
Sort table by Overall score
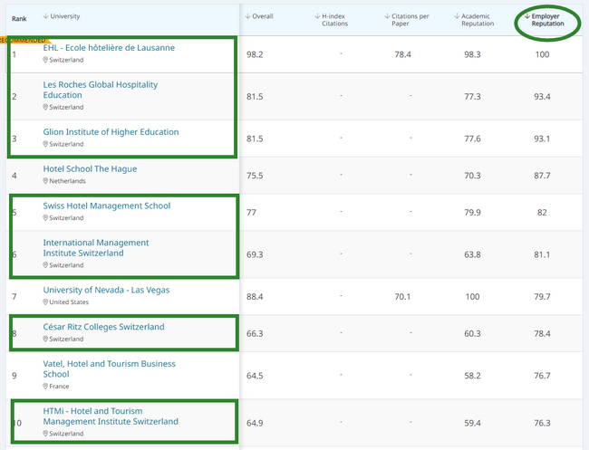(x=259, y=16)
